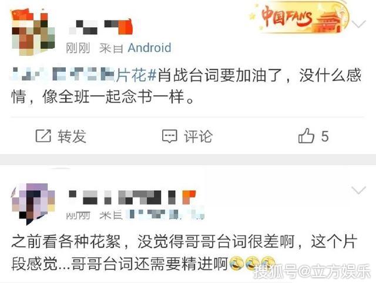Viewport: 376px width, 283px height.
Task: Expand second post's chevron menu
Action: (x=358, y=190)
